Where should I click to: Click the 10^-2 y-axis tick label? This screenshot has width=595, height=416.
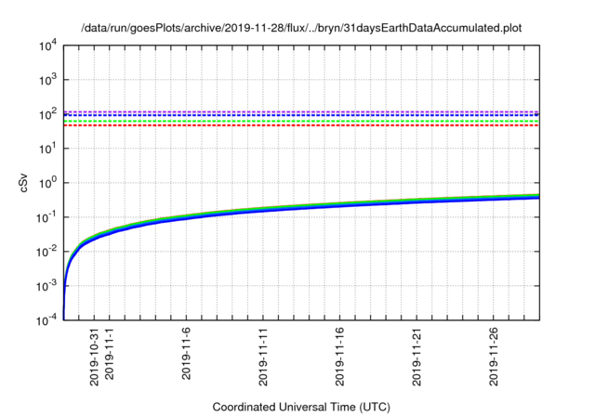click(x=46, y=252)
